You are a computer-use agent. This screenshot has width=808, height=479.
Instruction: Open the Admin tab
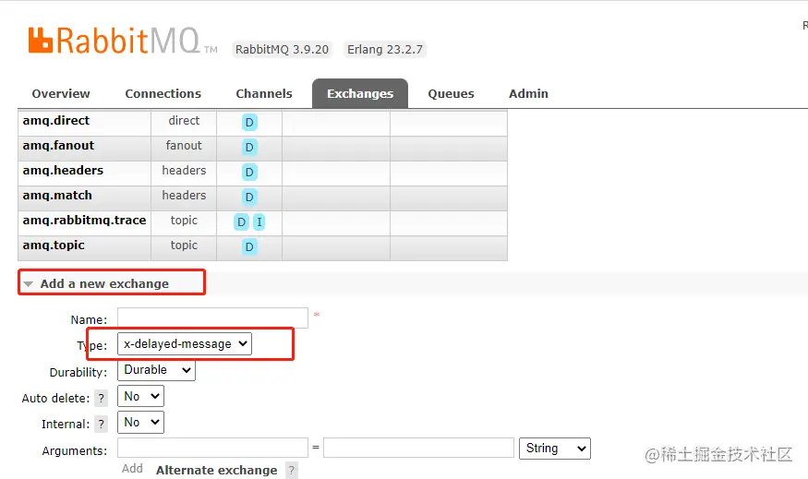[x=529, y=94]
